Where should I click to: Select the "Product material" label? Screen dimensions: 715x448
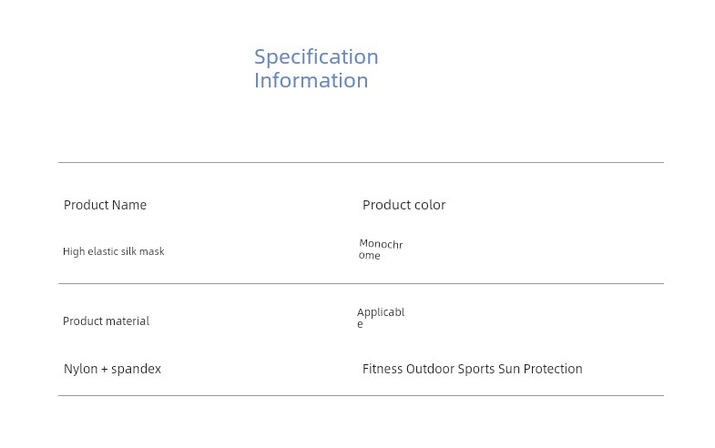(x=106, y=321)
